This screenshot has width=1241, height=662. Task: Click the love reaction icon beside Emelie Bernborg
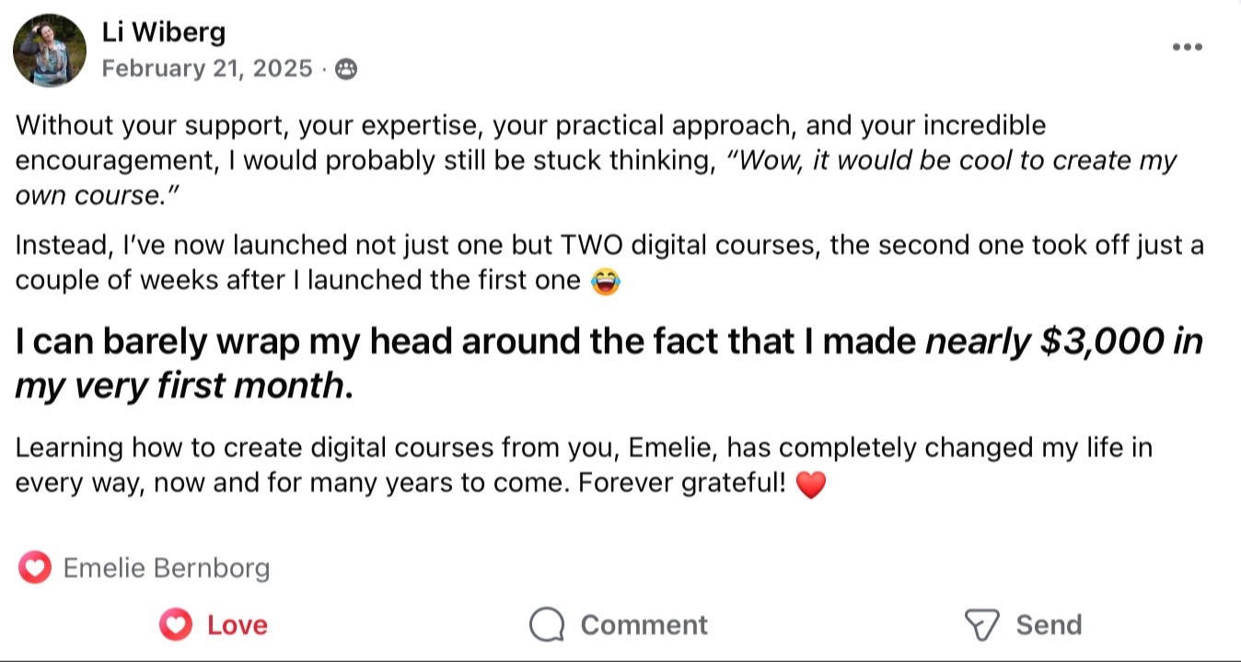pyautogui.click(x=35, y=568)
